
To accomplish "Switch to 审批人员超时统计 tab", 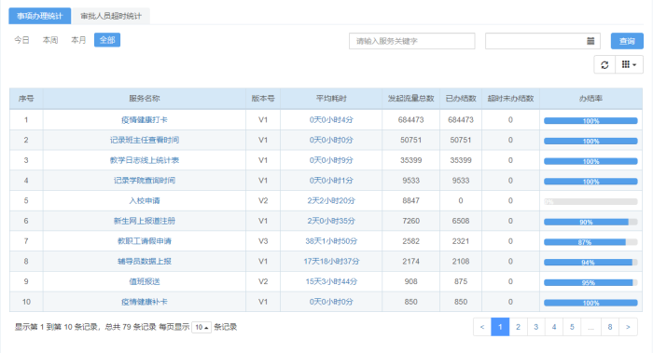I will click(111, 16).
